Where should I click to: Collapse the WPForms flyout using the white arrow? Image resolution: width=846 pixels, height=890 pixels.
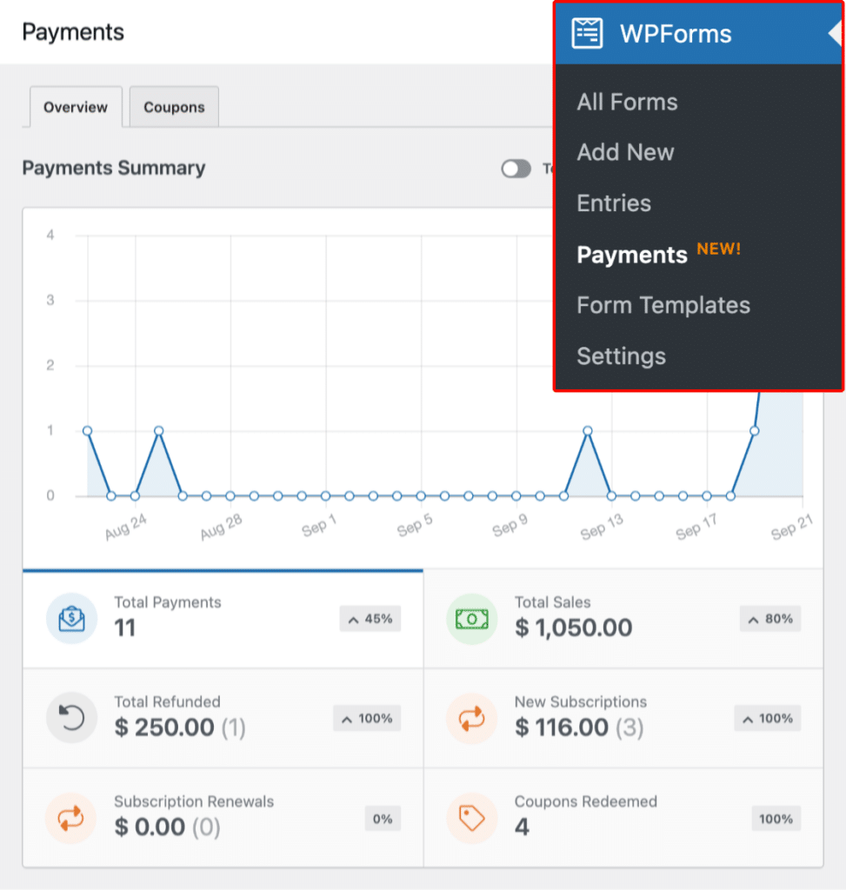coord(835,33)
